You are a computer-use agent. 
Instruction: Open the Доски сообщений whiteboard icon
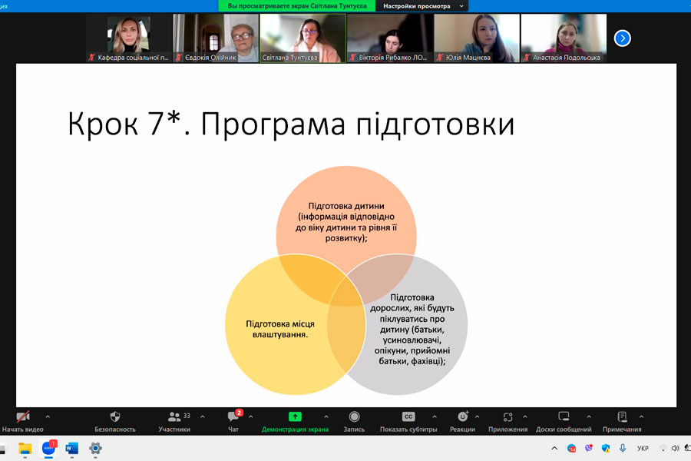point(564,416)
